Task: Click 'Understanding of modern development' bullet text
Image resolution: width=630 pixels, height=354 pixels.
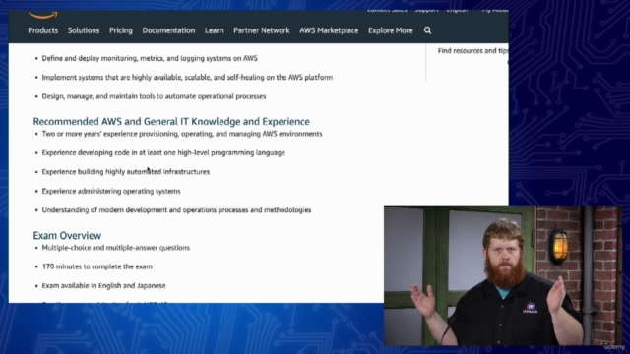Action: 176,209
